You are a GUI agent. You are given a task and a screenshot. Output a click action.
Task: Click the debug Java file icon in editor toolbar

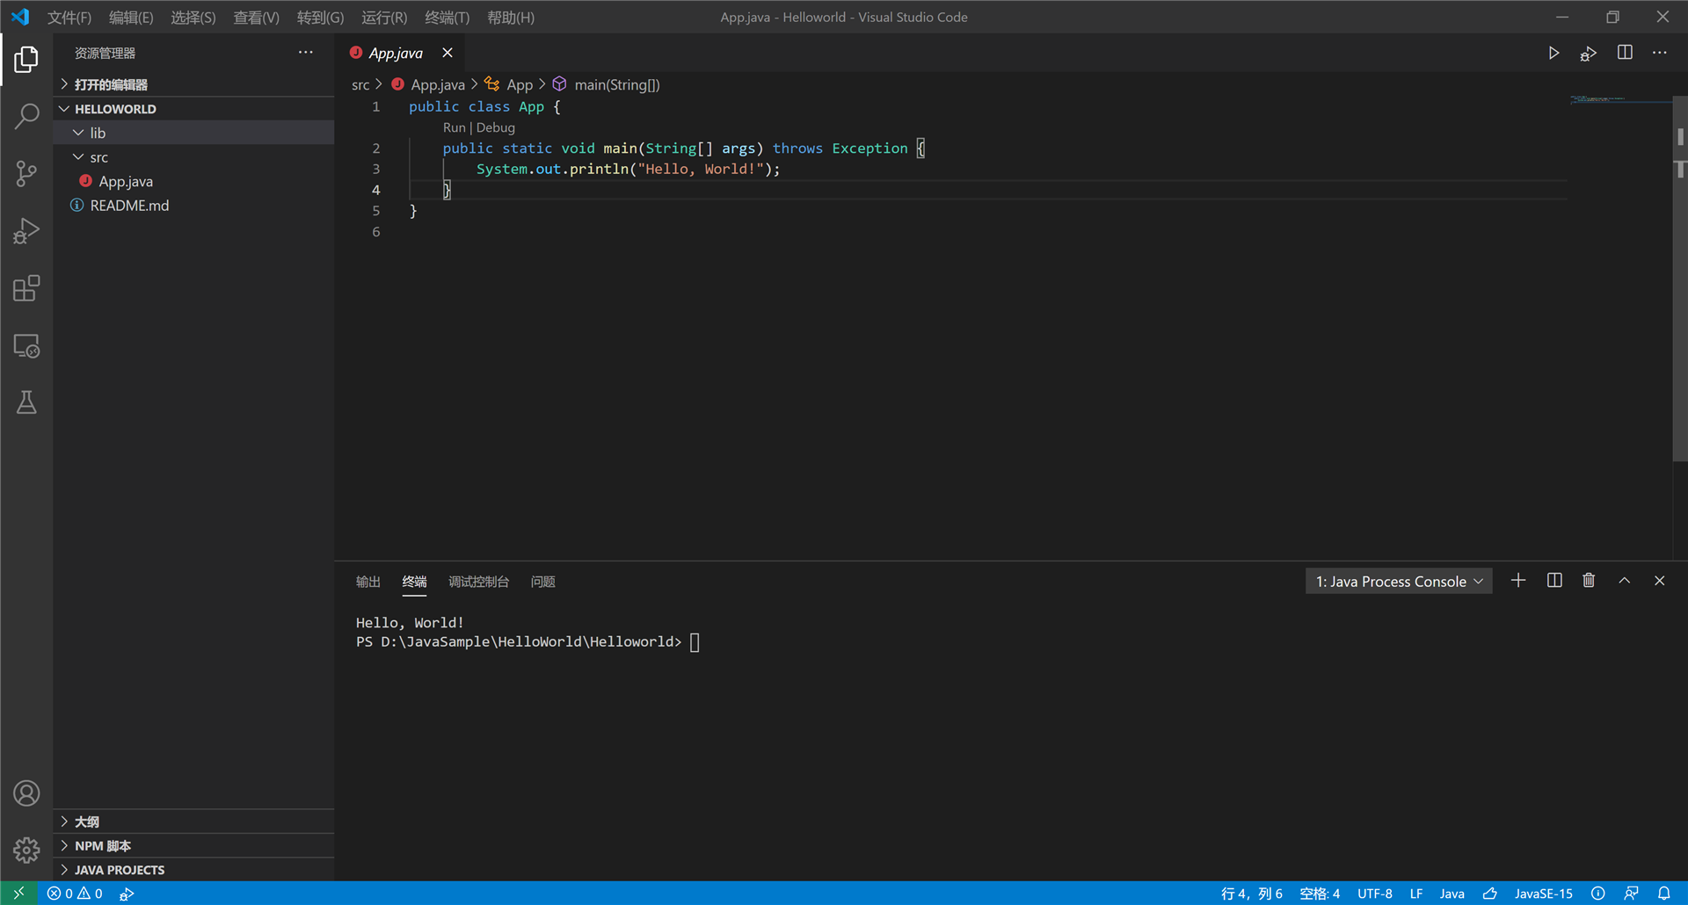[1588, 54]
